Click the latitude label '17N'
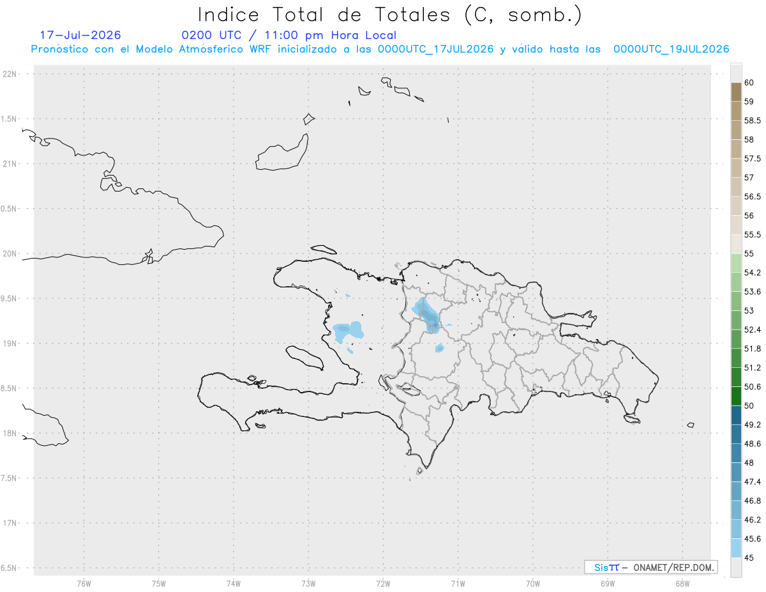This screenshot has width=766, height=592. pos(10,523)
